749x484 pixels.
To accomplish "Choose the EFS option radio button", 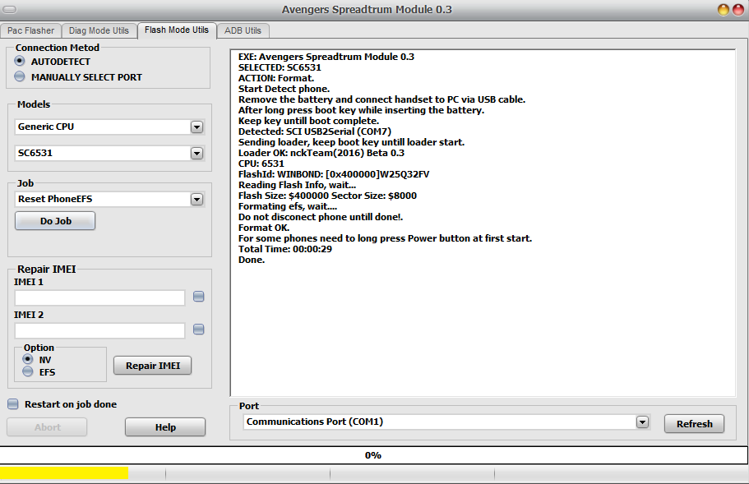I will pyautogui.click(x=28, y=371).
